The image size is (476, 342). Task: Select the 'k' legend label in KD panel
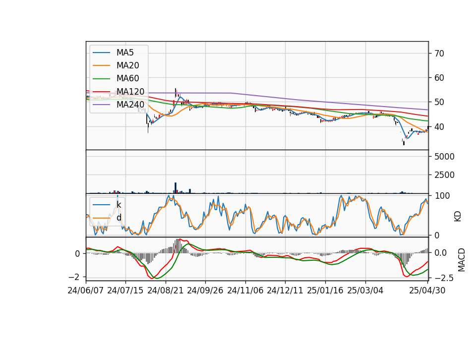119,205
